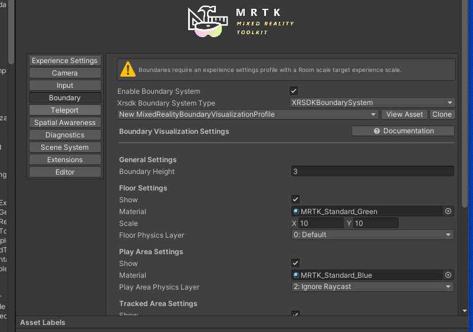The height and width of the screenshot is (332, 473).
Task: Click the Documentation help question icon
Action: (x=377, y=131)
